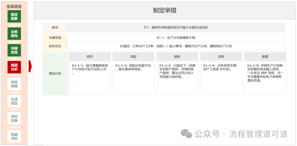Click the red arrow pointer beside 根因分析
This screenshot has height=146, width=297.
point(30,66)
